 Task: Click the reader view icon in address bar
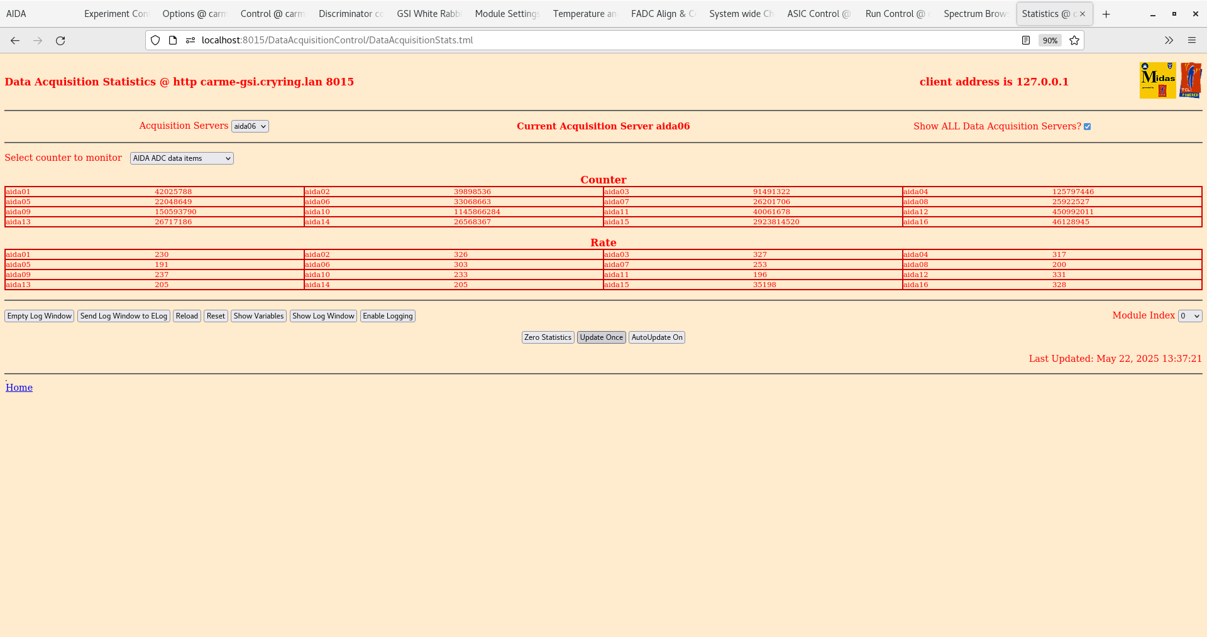(x=1026, y=40)
